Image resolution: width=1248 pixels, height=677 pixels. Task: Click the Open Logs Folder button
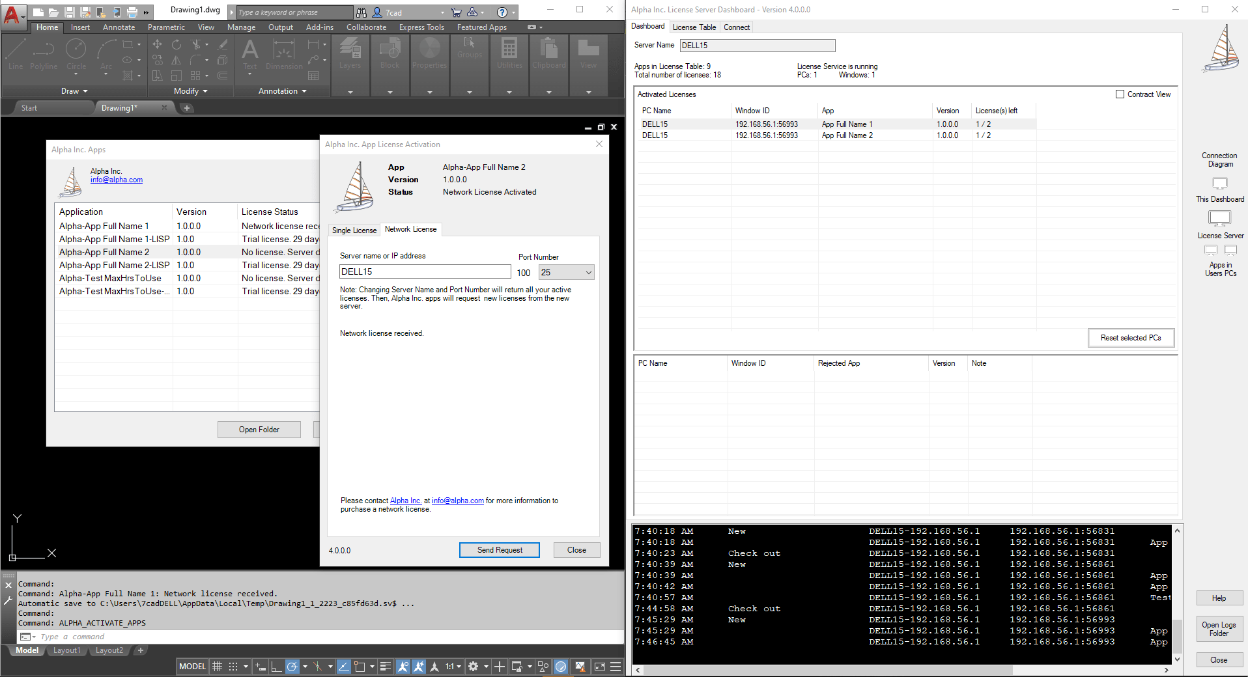click(1219, 629)
